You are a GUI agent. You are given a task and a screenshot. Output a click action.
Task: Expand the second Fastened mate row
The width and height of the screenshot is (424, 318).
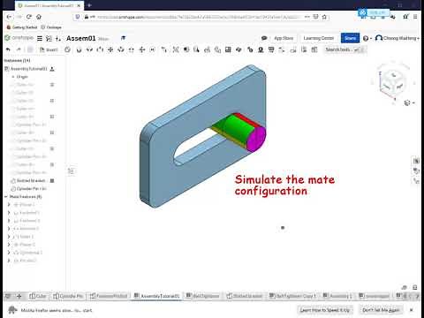(9, 221)
